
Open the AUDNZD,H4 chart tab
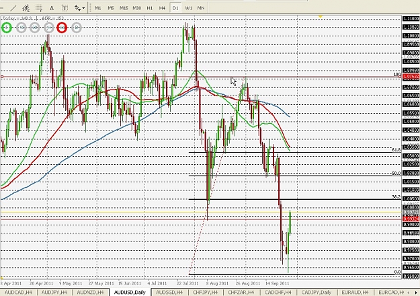[x=90, y=292]
